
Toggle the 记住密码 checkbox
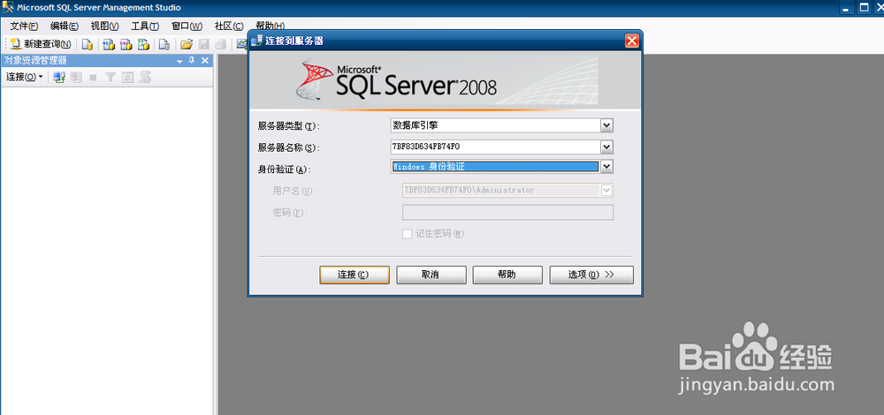tap(407, 234)
